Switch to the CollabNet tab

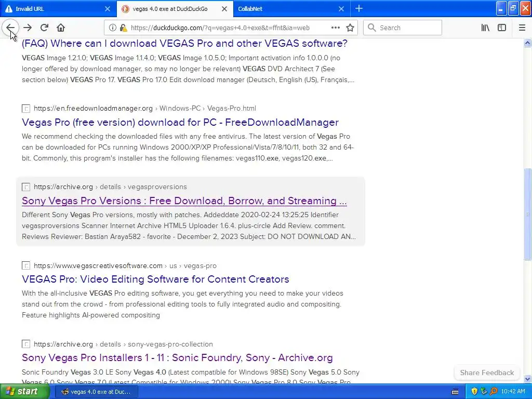(292, 9)
